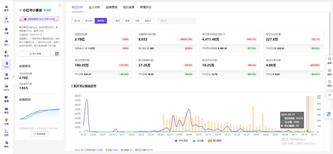
Task: Click the 加入收藏 button
Action: tap(35, 54)
